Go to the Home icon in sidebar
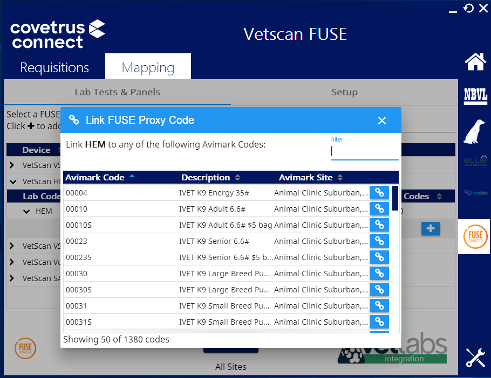This screenshot has width=491, height=378. 475,61
